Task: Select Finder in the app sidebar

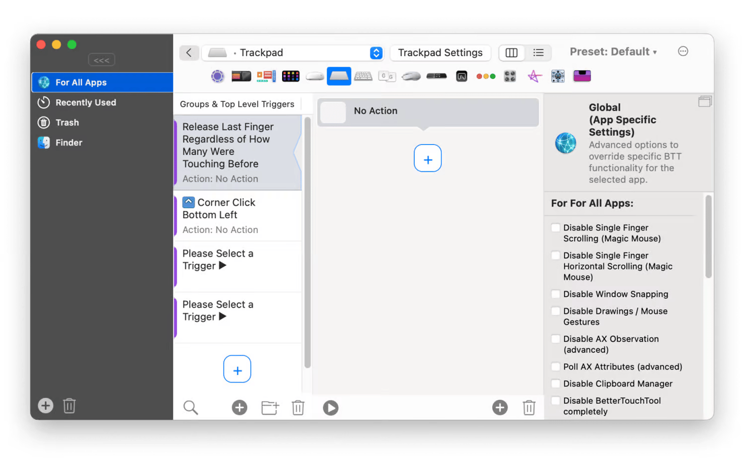Action: (x=69, y=143)
